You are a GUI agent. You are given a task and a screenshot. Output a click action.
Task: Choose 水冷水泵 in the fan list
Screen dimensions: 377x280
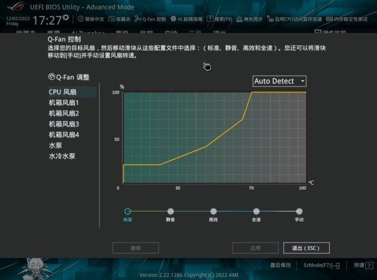pos(62,156)
